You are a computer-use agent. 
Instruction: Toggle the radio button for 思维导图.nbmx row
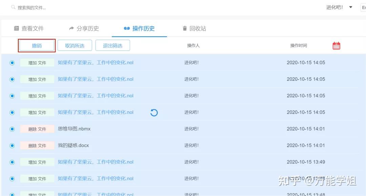pos(12,129)
